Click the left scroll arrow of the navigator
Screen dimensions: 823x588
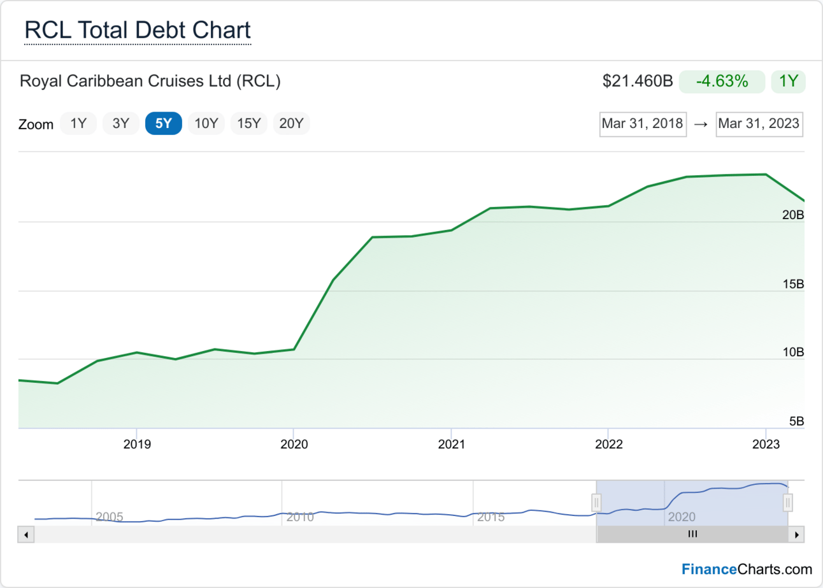pos(25,534)
